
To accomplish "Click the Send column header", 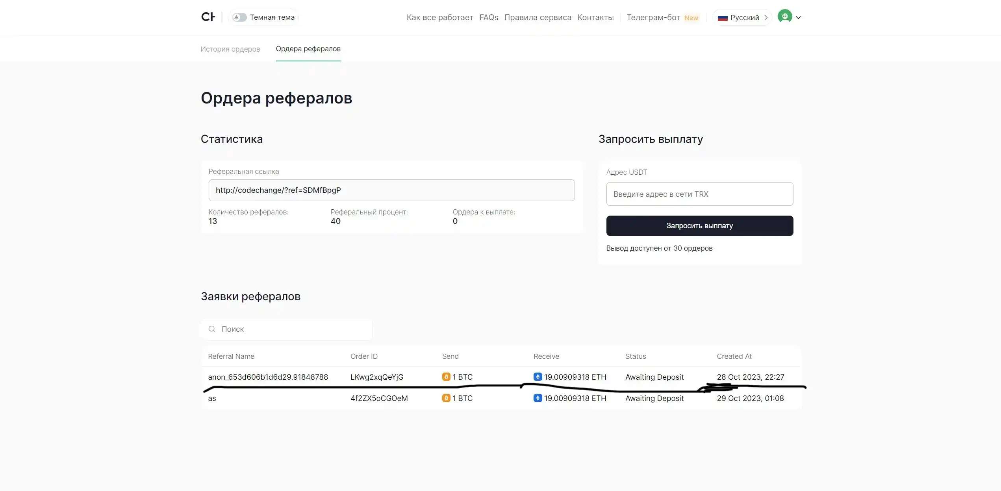I will (x=450, y=356).
